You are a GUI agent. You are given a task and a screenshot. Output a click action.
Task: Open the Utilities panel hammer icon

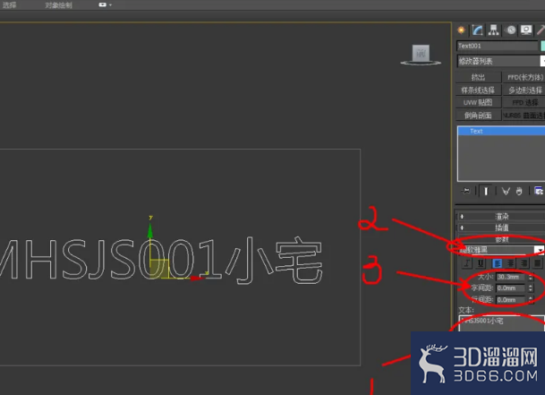[541, 30]
